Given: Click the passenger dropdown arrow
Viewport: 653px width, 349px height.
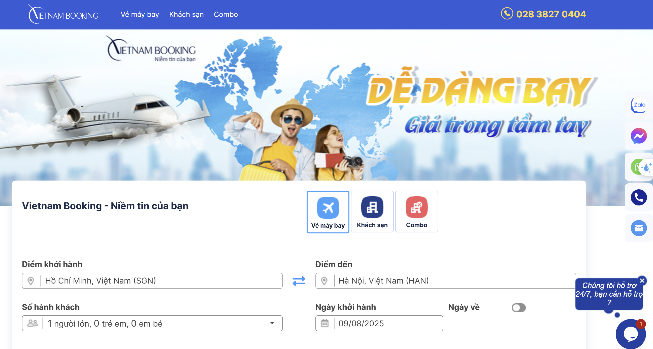Looking at the screenshot, I should coord(272,323).
